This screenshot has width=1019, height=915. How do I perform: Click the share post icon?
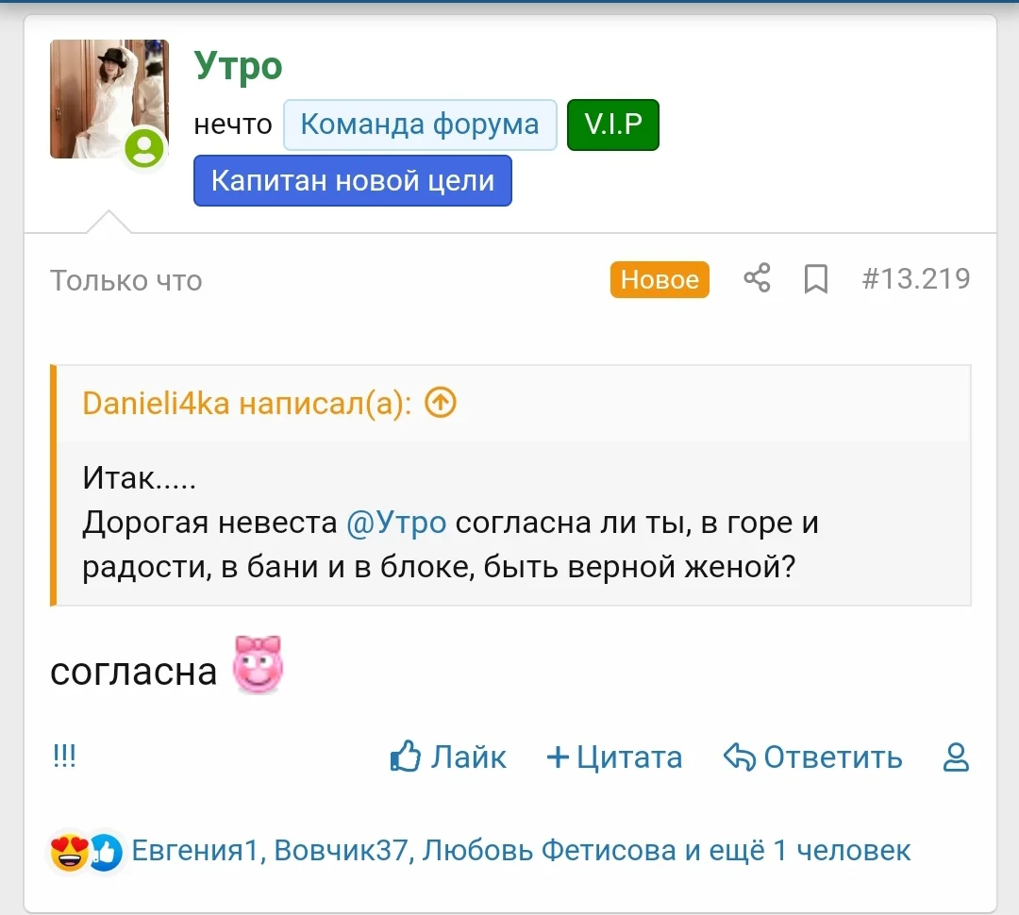(x=757, y=279)
